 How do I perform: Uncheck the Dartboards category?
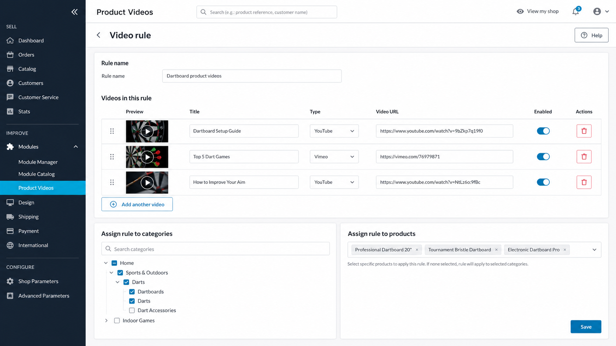pyautogui.click(x=132, y=292)
